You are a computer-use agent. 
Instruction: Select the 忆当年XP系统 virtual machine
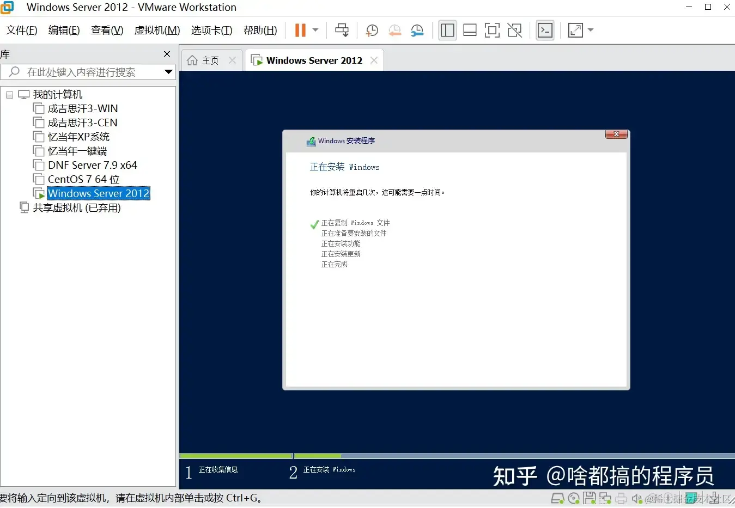coord(78,137)
